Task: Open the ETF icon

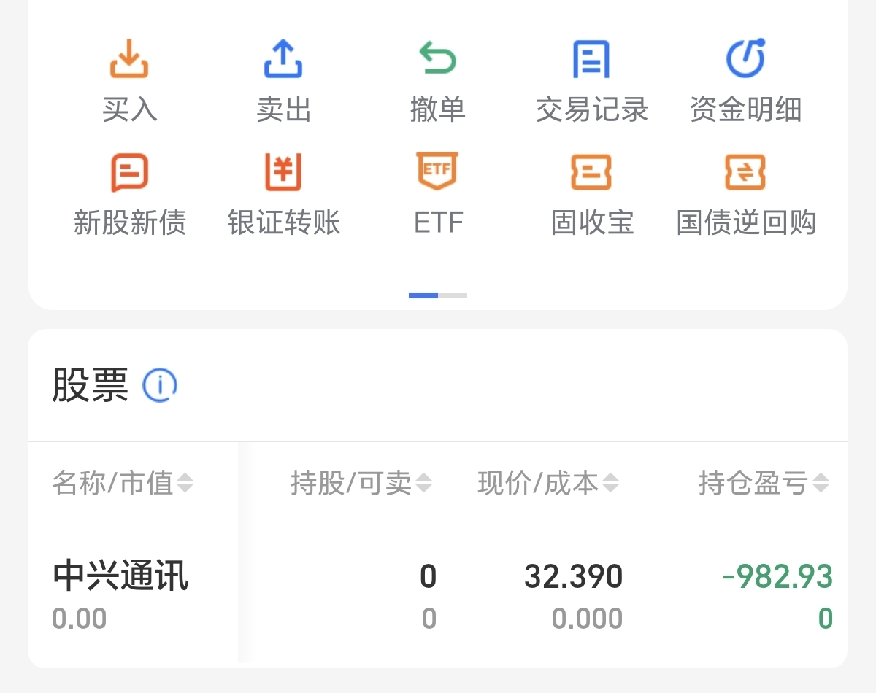Action: [437, 172]
